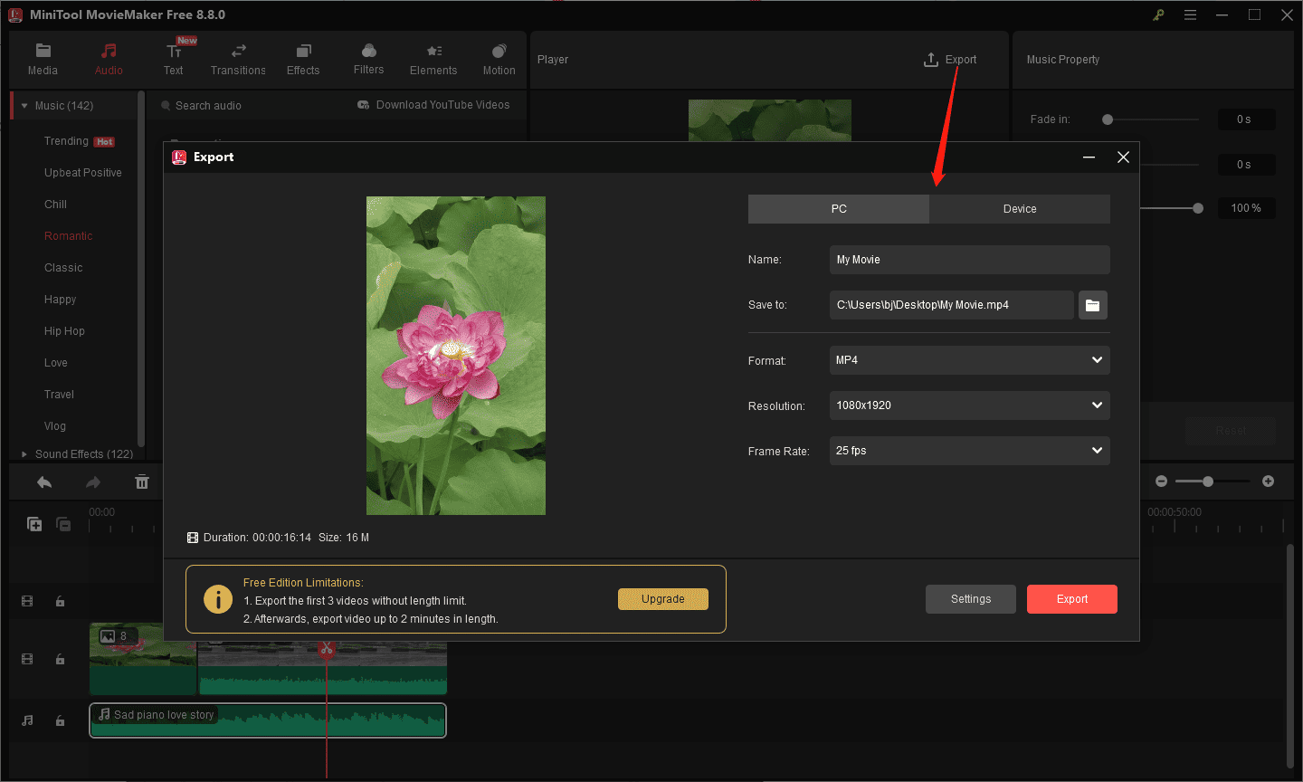Click the Download YouTube Videos link
The width and height of the screenshot is (1303, 782).
433,105
